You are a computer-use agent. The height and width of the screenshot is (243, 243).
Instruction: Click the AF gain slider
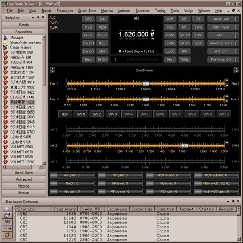[72, 175]
